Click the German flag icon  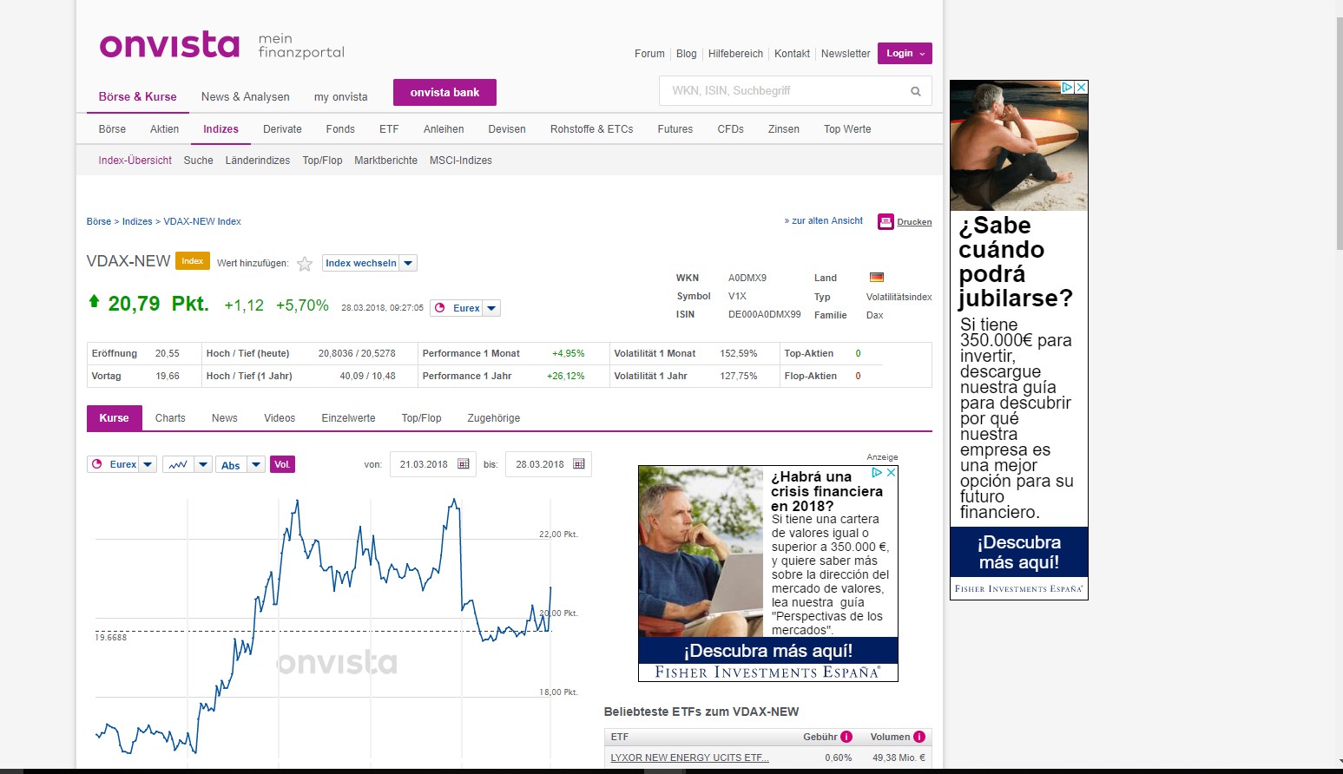tap(877, 278)
